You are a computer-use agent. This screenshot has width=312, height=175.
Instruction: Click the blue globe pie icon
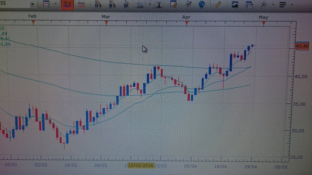pyautogui.click(x=201, y=4)
